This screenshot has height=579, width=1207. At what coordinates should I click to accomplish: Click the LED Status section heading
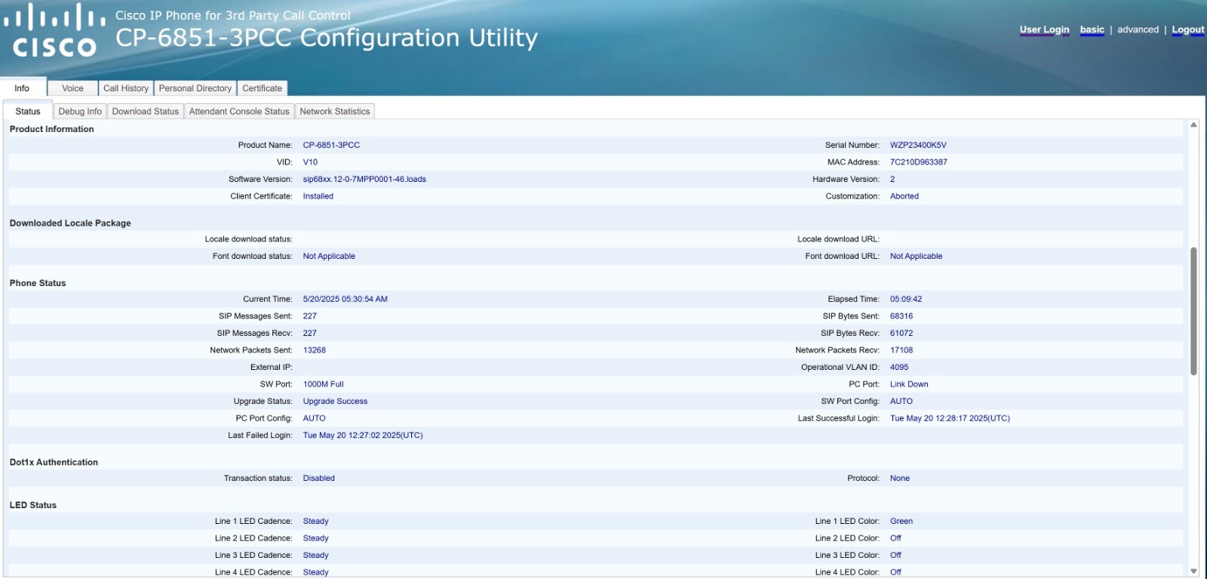(33, 506)
